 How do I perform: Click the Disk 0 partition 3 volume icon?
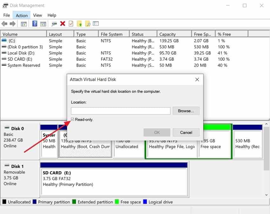4,46
